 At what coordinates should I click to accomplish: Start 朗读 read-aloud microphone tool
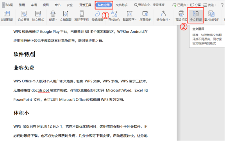point(53,16)
